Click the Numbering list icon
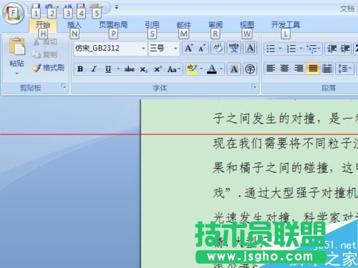 pyautogui.click(x=291, y=49)
